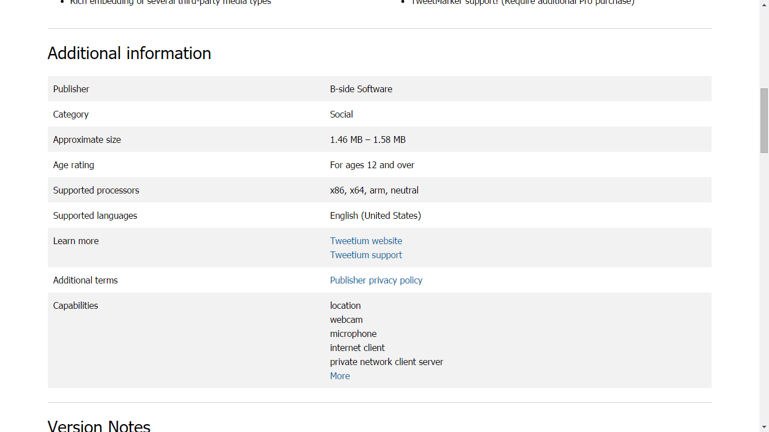Open the Tweetium support link
This screenshot has width=769, height=432.
[x=366, y=255]
